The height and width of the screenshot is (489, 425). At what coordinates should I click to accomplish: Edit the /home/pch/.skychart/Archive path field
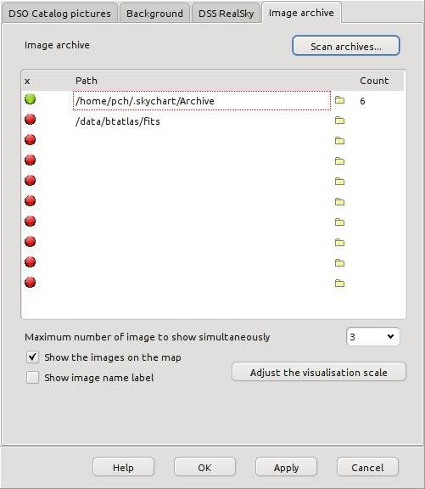pos(202,101)
